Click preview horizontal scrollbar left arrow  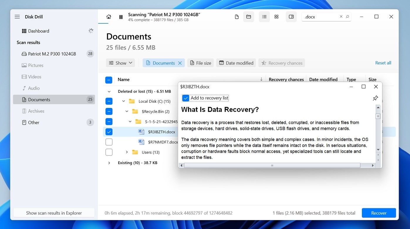181,166
